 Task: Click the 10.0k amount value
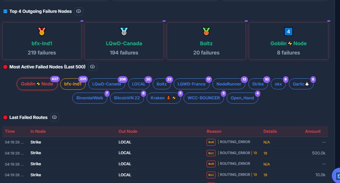point(320,175)
